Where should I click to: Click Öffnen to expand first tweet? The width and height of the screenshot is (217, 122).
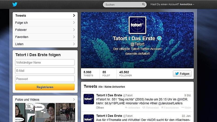(x=100, y=108)
